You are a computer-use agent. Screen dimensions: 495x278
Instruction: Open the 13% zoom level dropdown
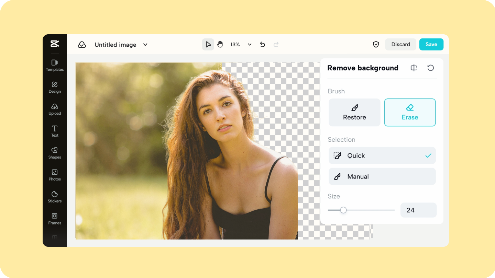click(250, 45)
